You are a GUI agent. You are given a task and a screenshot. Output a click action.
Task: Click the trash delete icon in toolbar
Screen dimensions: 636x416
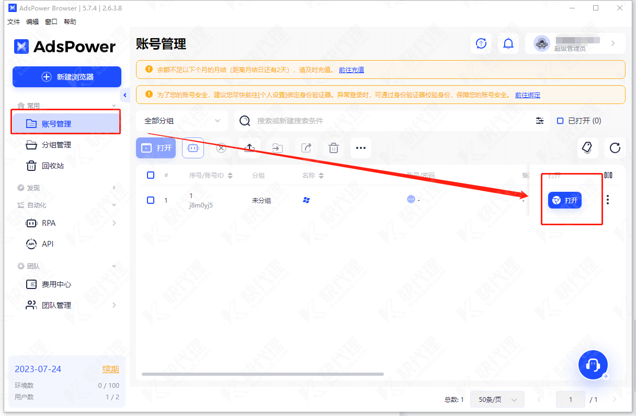[333, 148]
